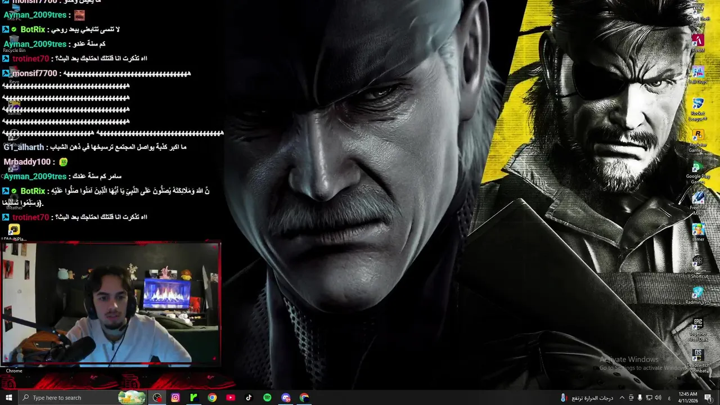Viewport: 720px width, 405px height.
Task: Switch the Arabic input language indicator
Action: pyautogui.click(x=669, y=398)
